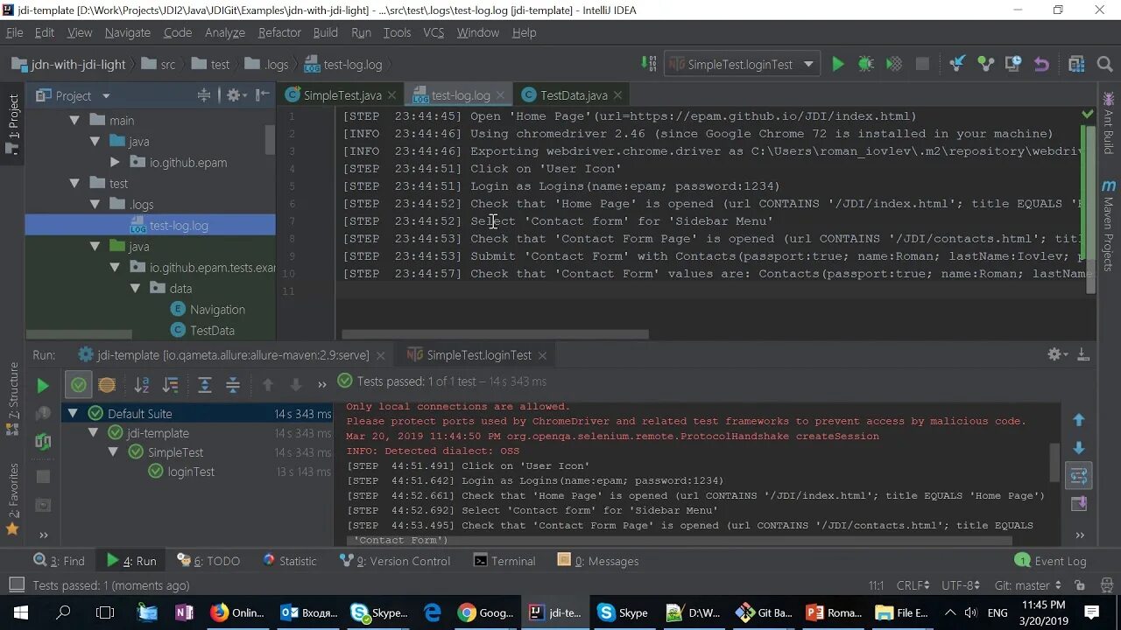The height and width of the screenshot is (630, 1121).
Task: Open the File menu
Action: [x=15, y=32]
